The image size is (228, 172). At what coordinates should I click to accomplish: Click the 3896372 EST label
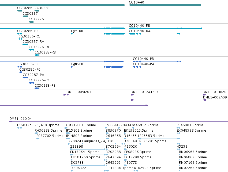coord(79,168)
